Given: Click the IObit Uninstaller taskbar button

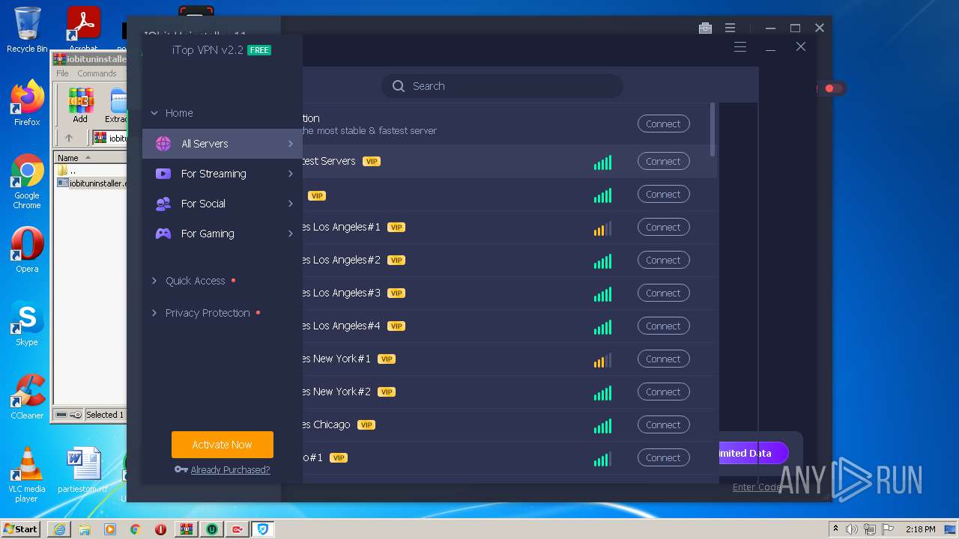Looking at the screenshot, I should pyautogui.click(x=212, y=529).
